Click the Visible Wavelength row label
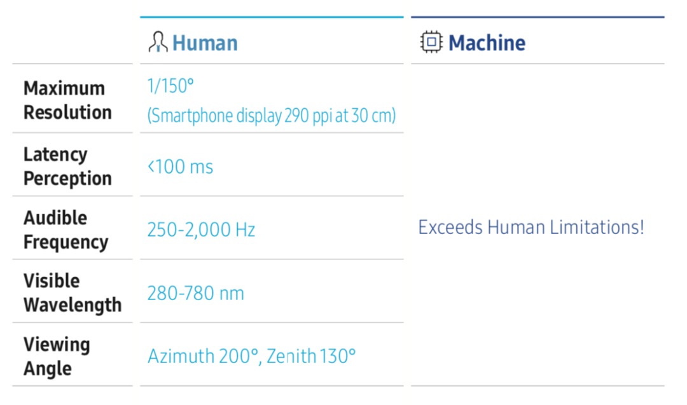The image size is (687, 405). pyautogui.click(x=73, y=293)
